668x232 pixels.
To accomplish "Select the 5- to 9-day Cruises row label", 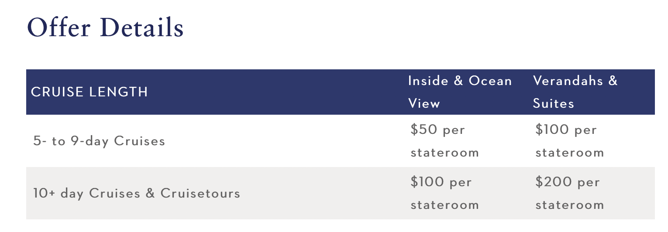I will (x=99, y=141).
